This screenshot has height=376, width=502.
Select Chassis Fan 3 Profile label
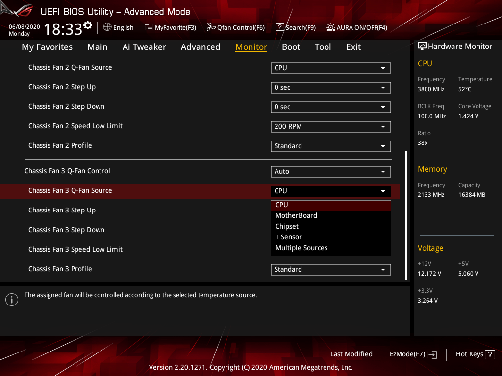[x=60, y=269]
